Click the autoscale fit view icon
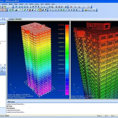Image resolution: width=118 pixels, height=118 pixels. pyautogui.click(x=50, y=7)
